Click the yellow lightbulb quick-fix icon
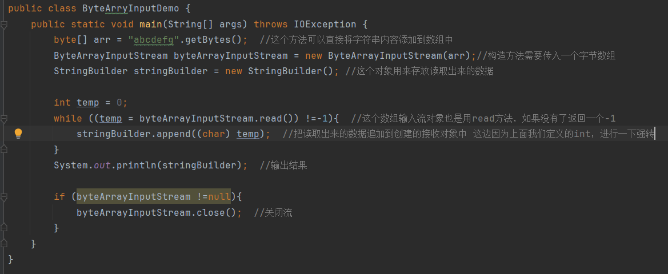This screenshot has height=274, width=668. (18, 134)
